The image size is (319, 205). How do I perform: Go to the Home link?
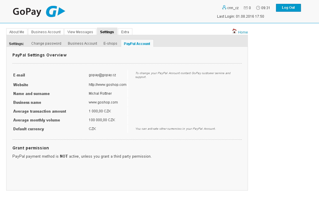243,32
